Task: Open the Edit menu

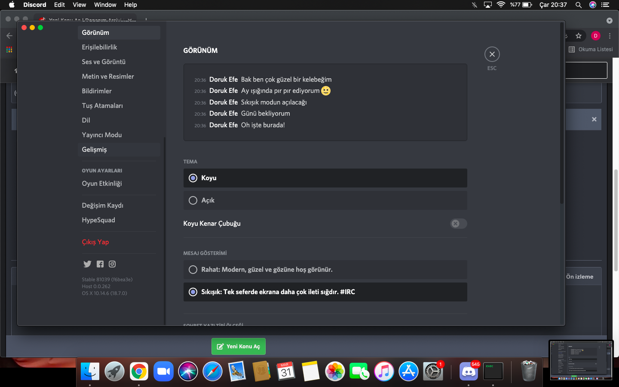Action: click(x=59, y=5)
